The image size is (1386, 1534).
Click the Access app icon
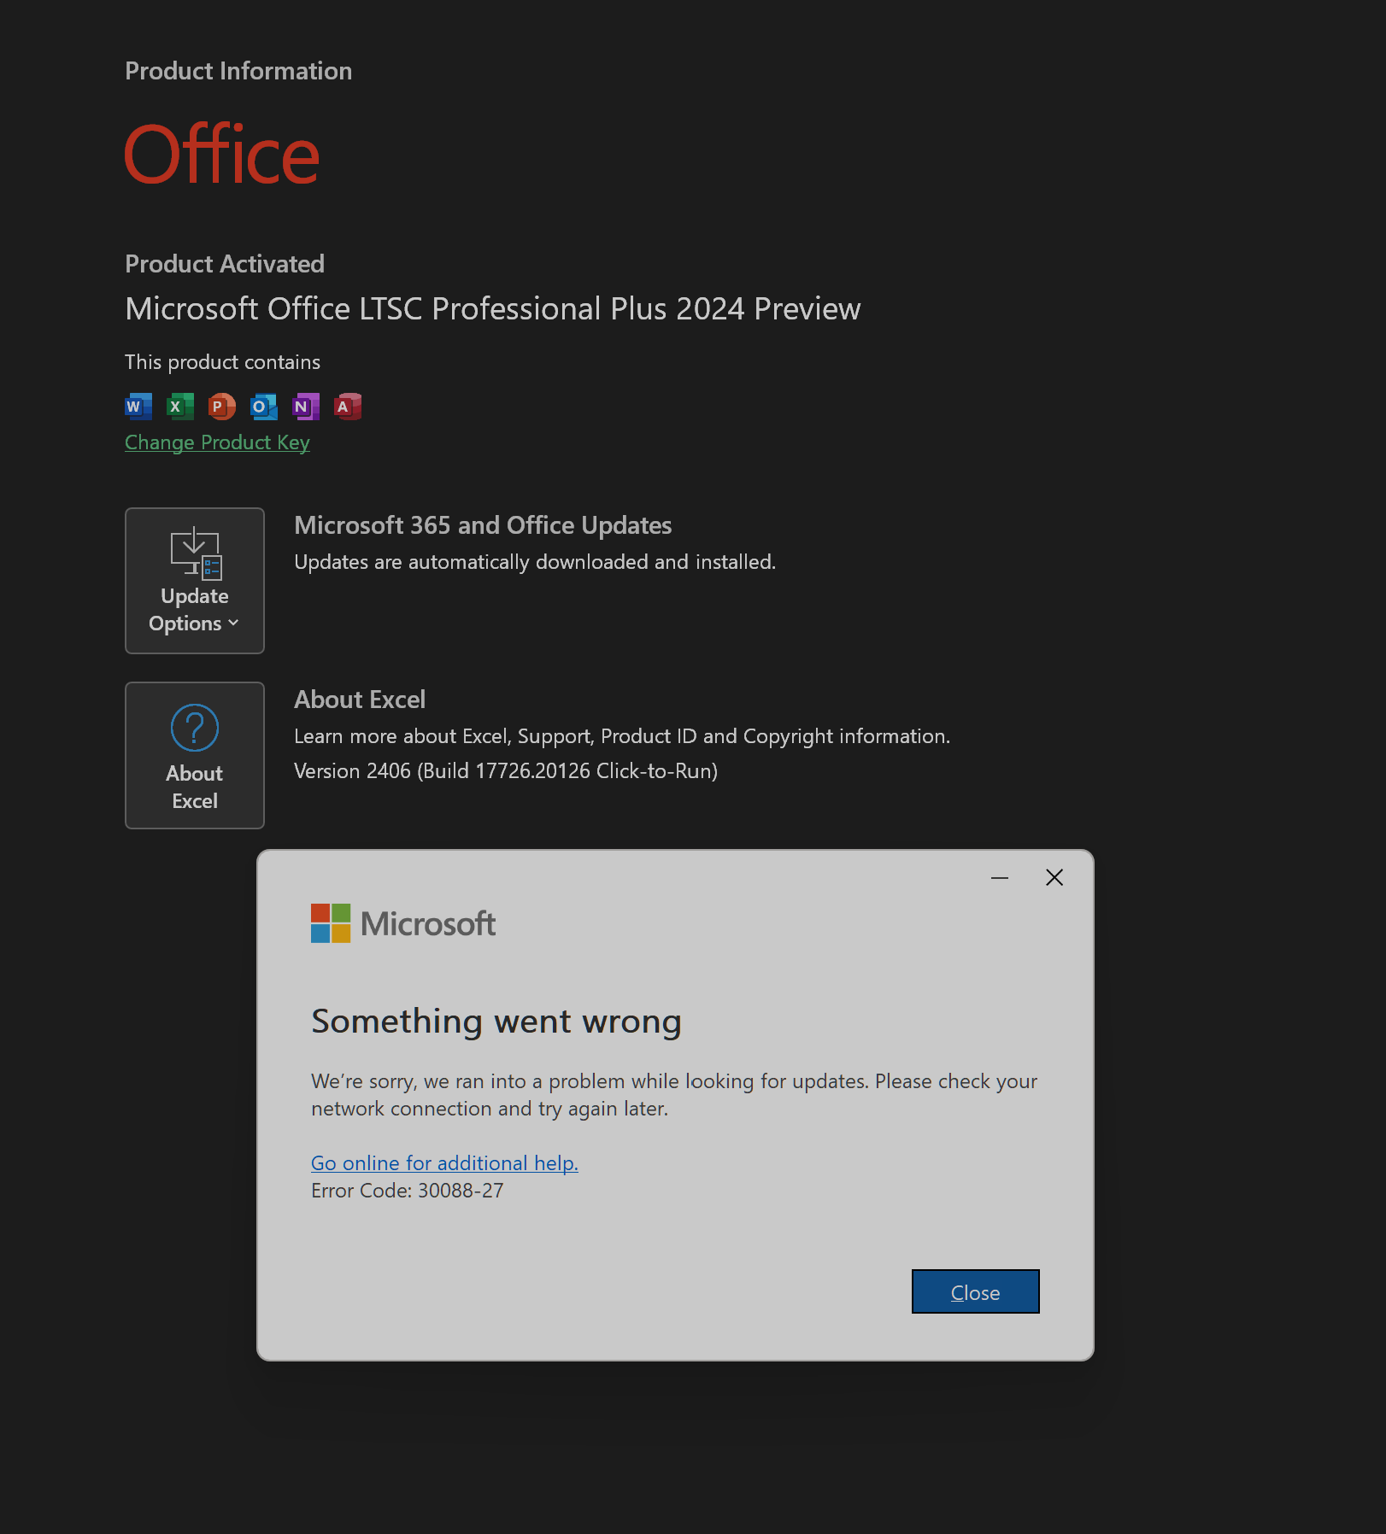pyautogui.click(x=348, y=407)
